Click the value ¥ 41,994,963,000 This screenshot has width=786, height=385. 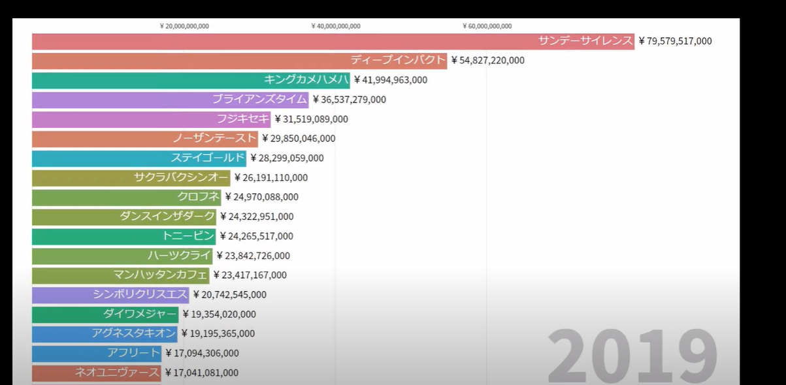(391, 80)
